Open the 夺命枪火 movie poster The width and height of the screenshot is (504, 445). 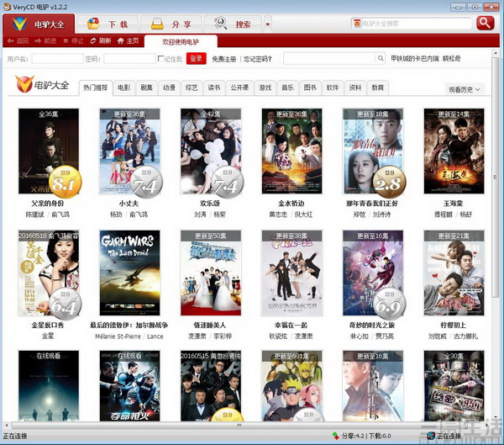pyautogui.click(x=129, y=386)
